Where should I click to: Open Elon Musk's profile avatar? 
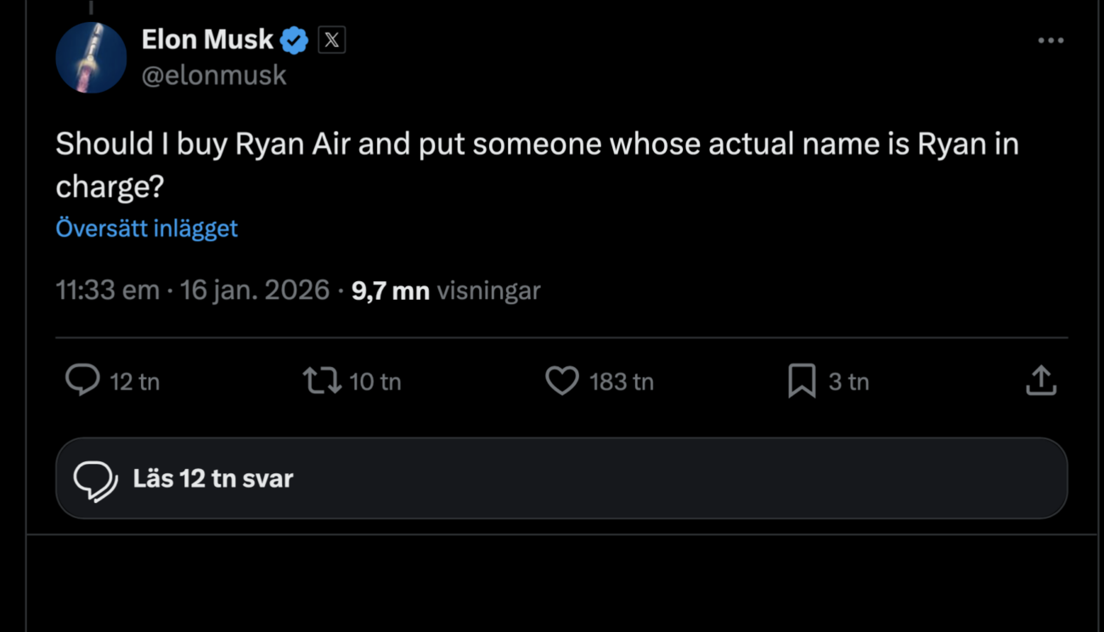click(x=91, y=58)
